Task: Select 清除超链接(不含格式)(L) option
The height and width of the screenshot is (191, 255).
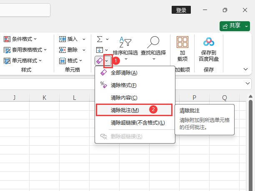Action: 135,123
